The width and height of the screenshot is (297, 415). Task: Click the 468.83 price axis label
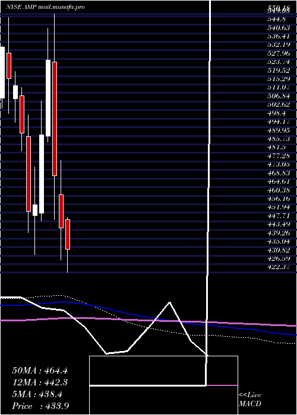279,173
